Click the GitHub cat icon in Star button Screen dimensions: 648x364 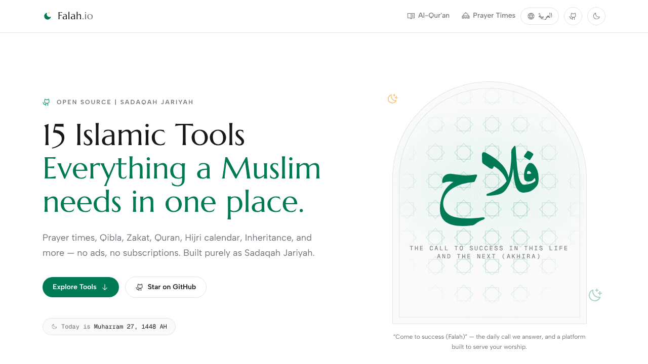pos(139,287)
